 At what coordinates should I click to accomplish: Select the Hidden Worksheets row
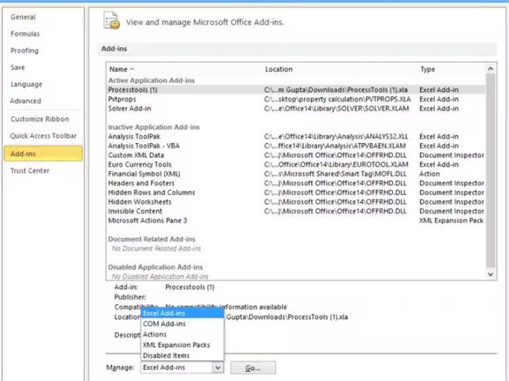296,202
